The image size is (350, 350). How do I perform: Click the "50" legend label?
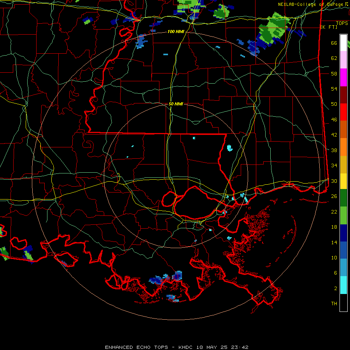(x=334, y=104)
